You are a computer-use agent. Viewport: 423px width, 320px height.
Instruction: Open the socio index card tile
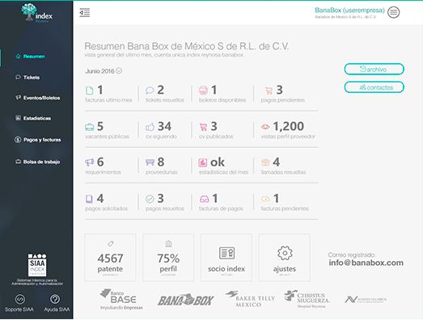226,258
